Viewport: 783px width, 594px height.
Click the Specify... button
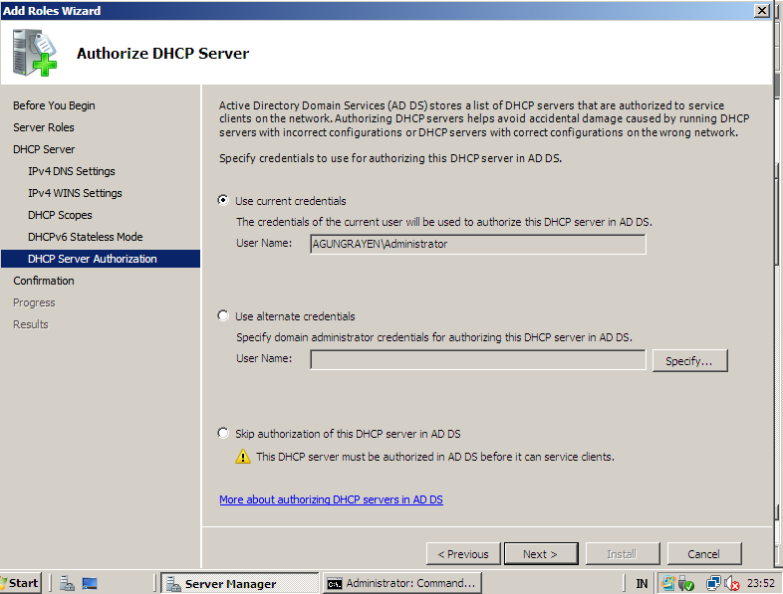tap(689, 360)
